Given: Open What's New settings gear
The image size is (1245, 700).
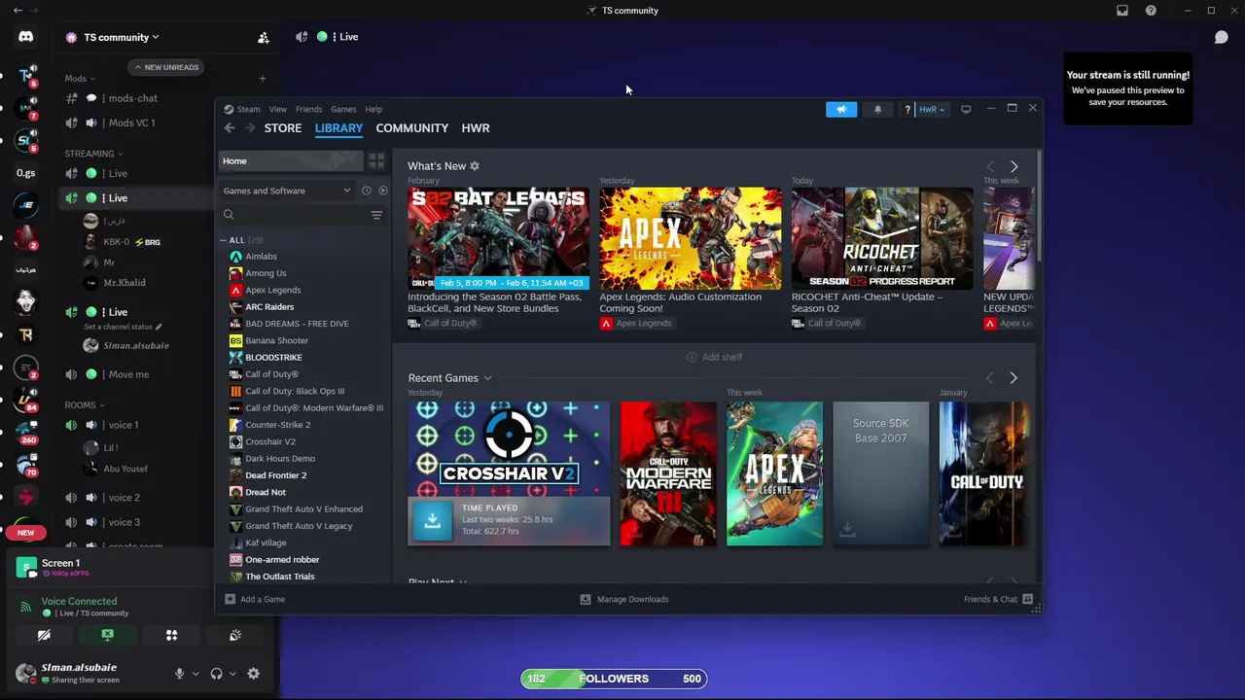Looking at the screenshot, I should (x=475, y=166).
